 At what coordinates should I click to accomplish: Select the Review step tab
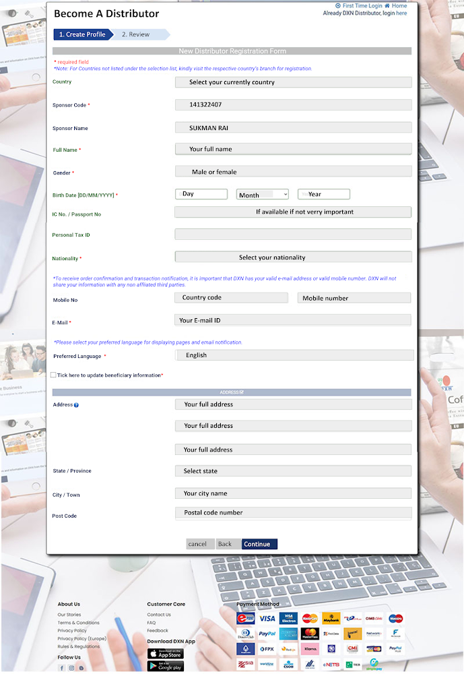click(x=141, y=34)
